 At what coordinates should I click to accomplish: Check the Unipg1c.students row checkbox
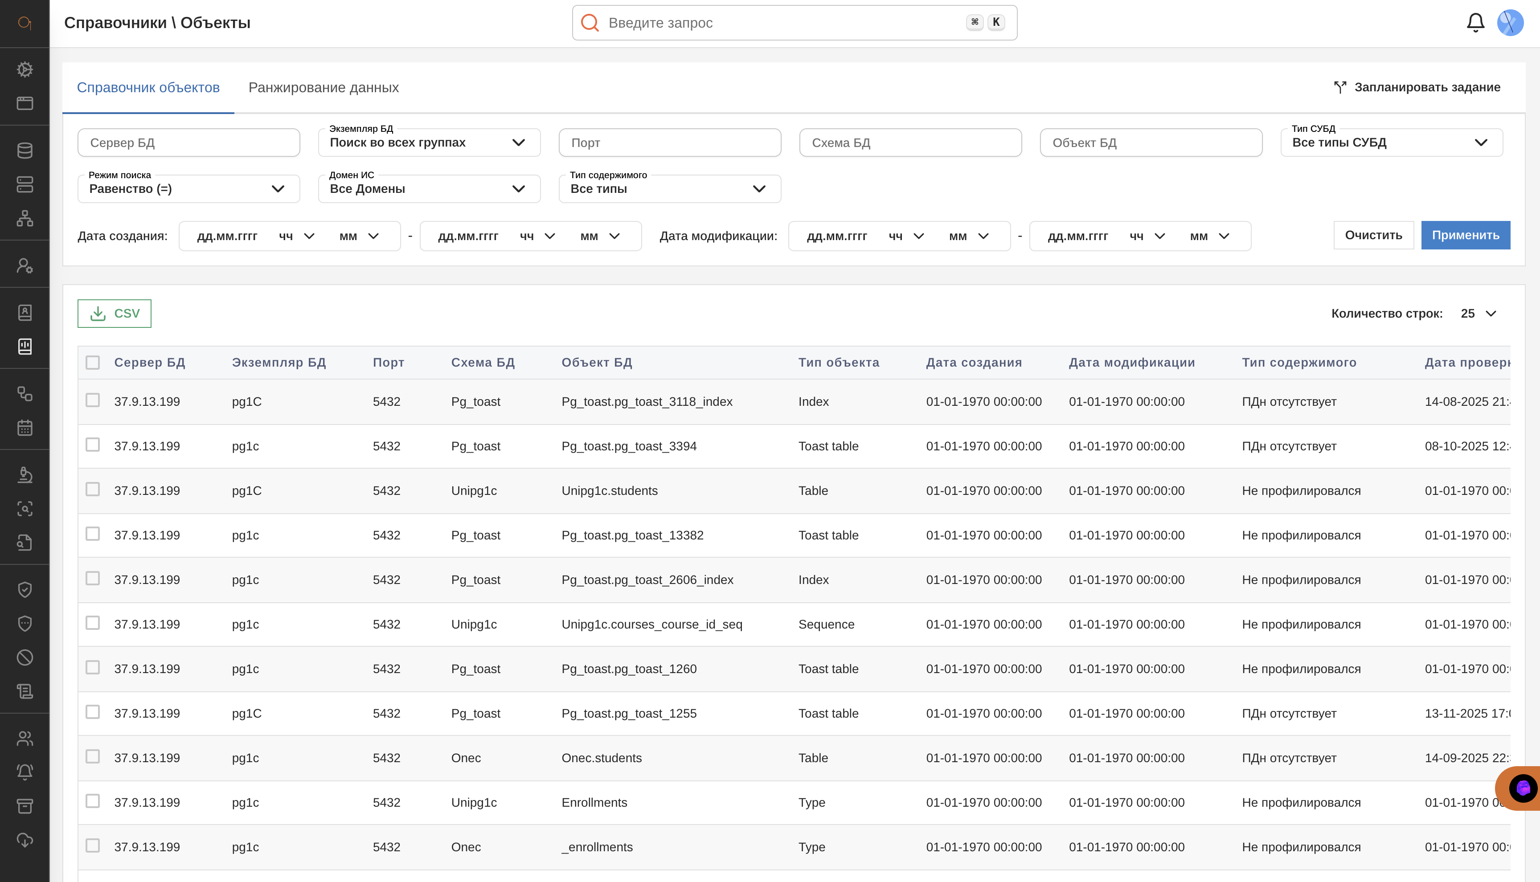[93, 490]
